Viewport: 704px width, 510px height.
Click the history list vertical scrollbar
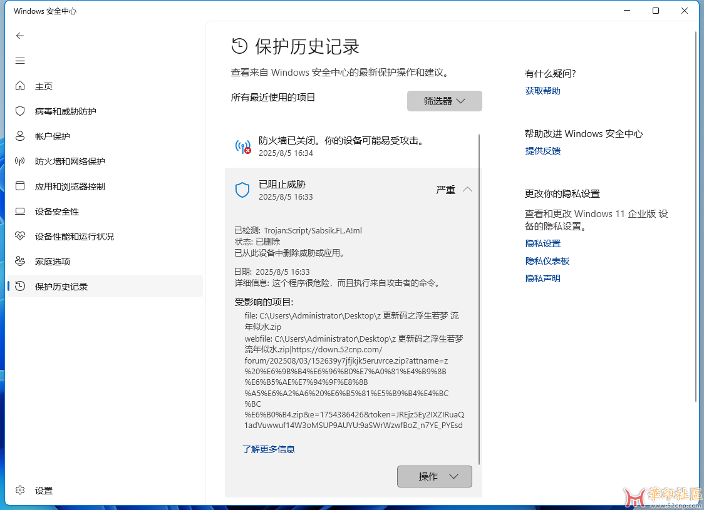(x=479, y=298)
